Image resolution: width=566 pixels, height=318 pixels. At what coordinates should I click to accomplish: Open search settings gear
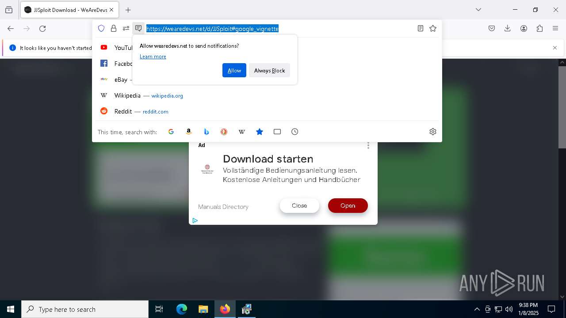point(433,132)
